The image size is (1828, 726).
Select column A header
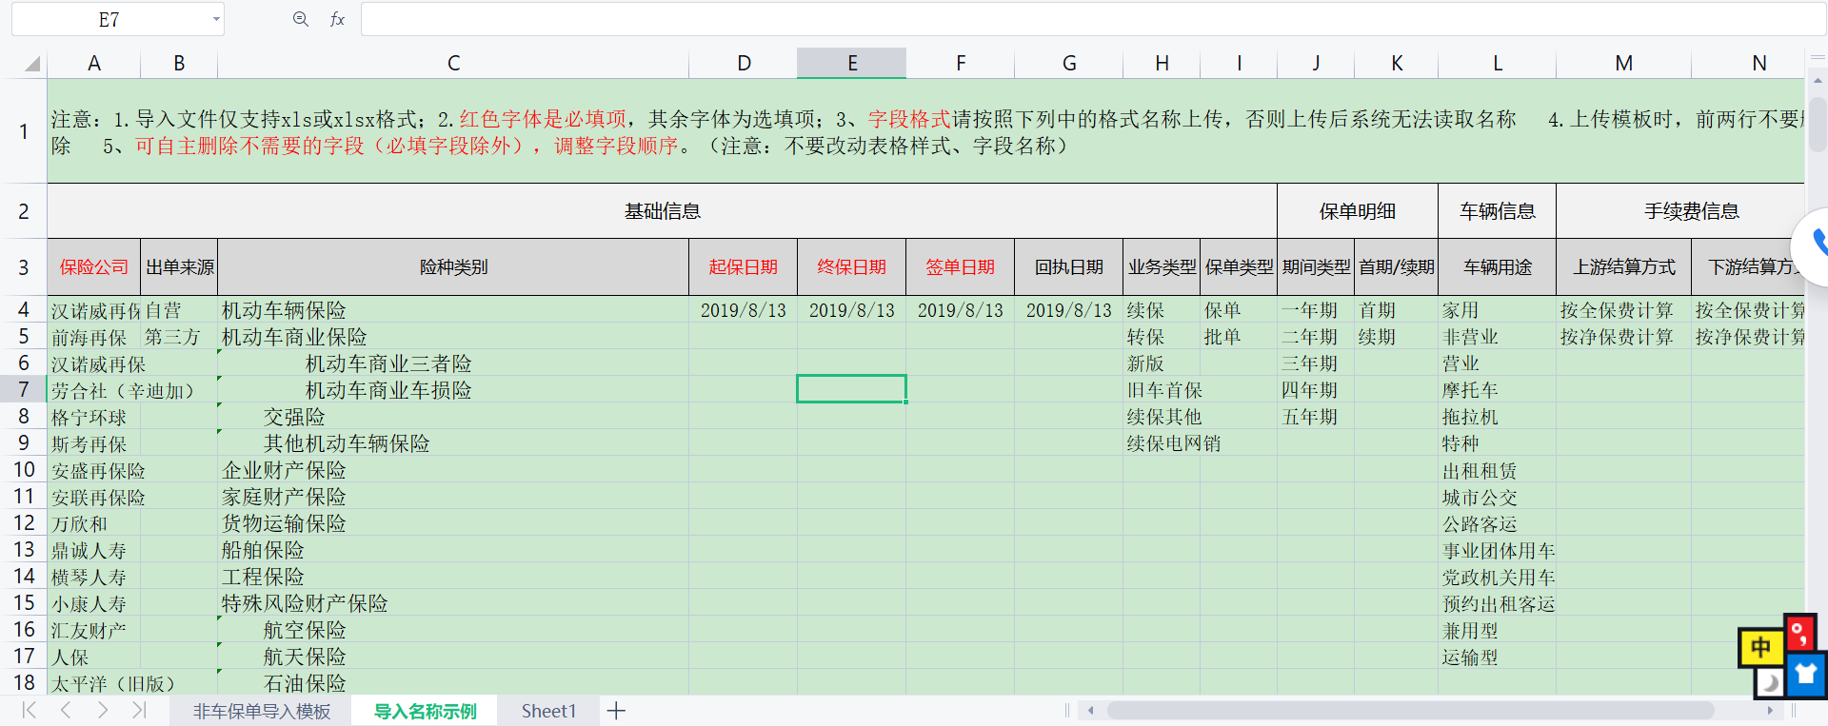(94, 64)
